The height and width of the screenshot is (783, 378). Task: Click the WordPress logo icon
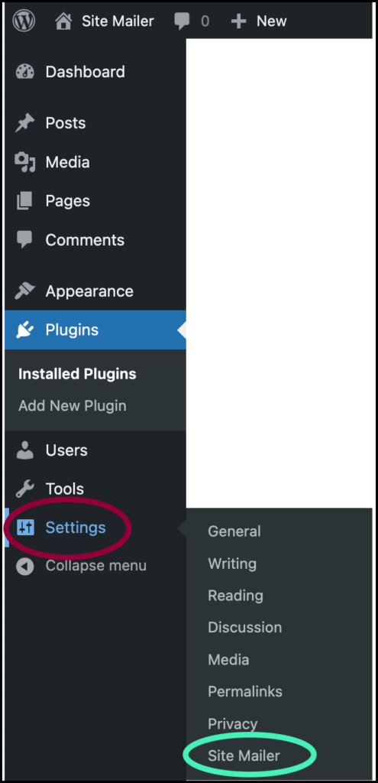coord(24,21)
